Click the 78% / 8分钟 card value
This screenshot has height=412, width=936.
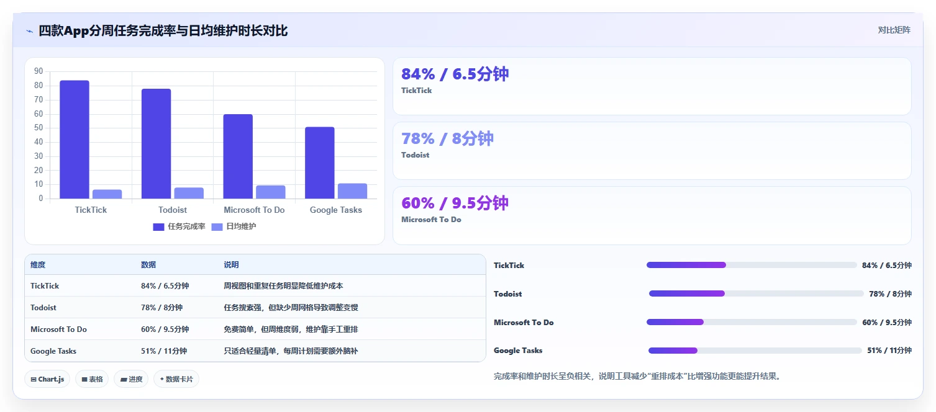tap(447, 138)
